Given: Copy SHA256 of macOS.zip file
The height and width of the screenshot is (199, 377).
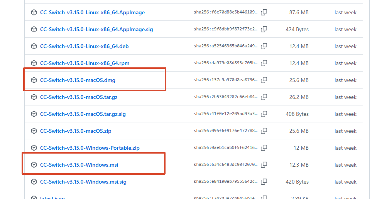Looking at the screenshot, I should (x=264, y=131).
